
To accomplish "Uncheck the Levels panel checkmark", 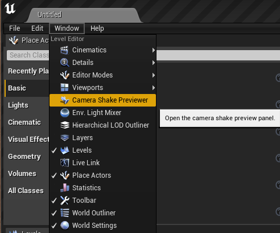I will [54, 150].
